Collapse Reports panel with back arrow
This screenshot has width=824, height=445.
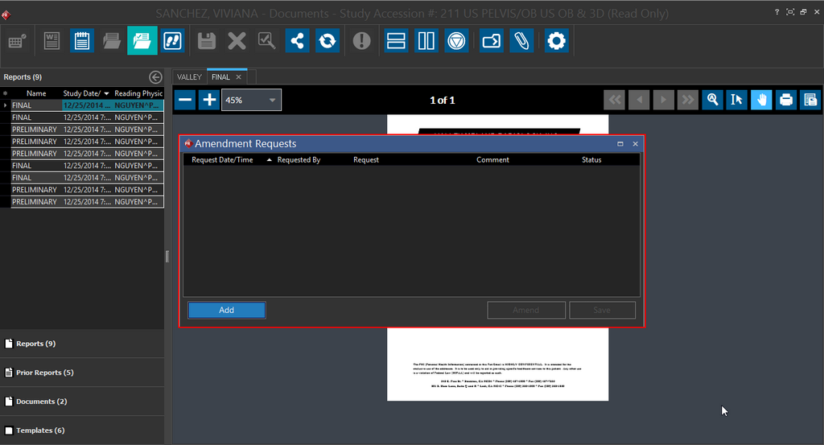coord(155,77)
